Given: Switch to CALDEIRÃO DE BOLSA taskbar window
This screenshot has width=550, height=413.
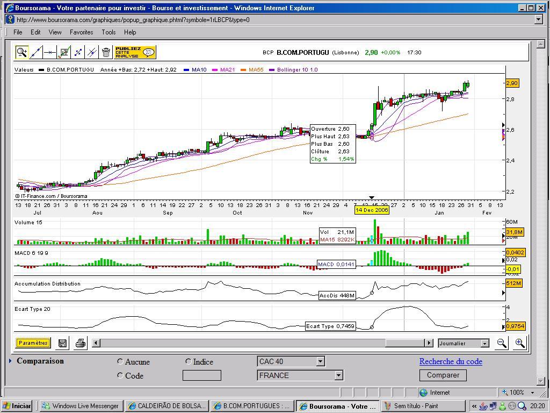Looking at the screenshot, I should coord(167,405).
